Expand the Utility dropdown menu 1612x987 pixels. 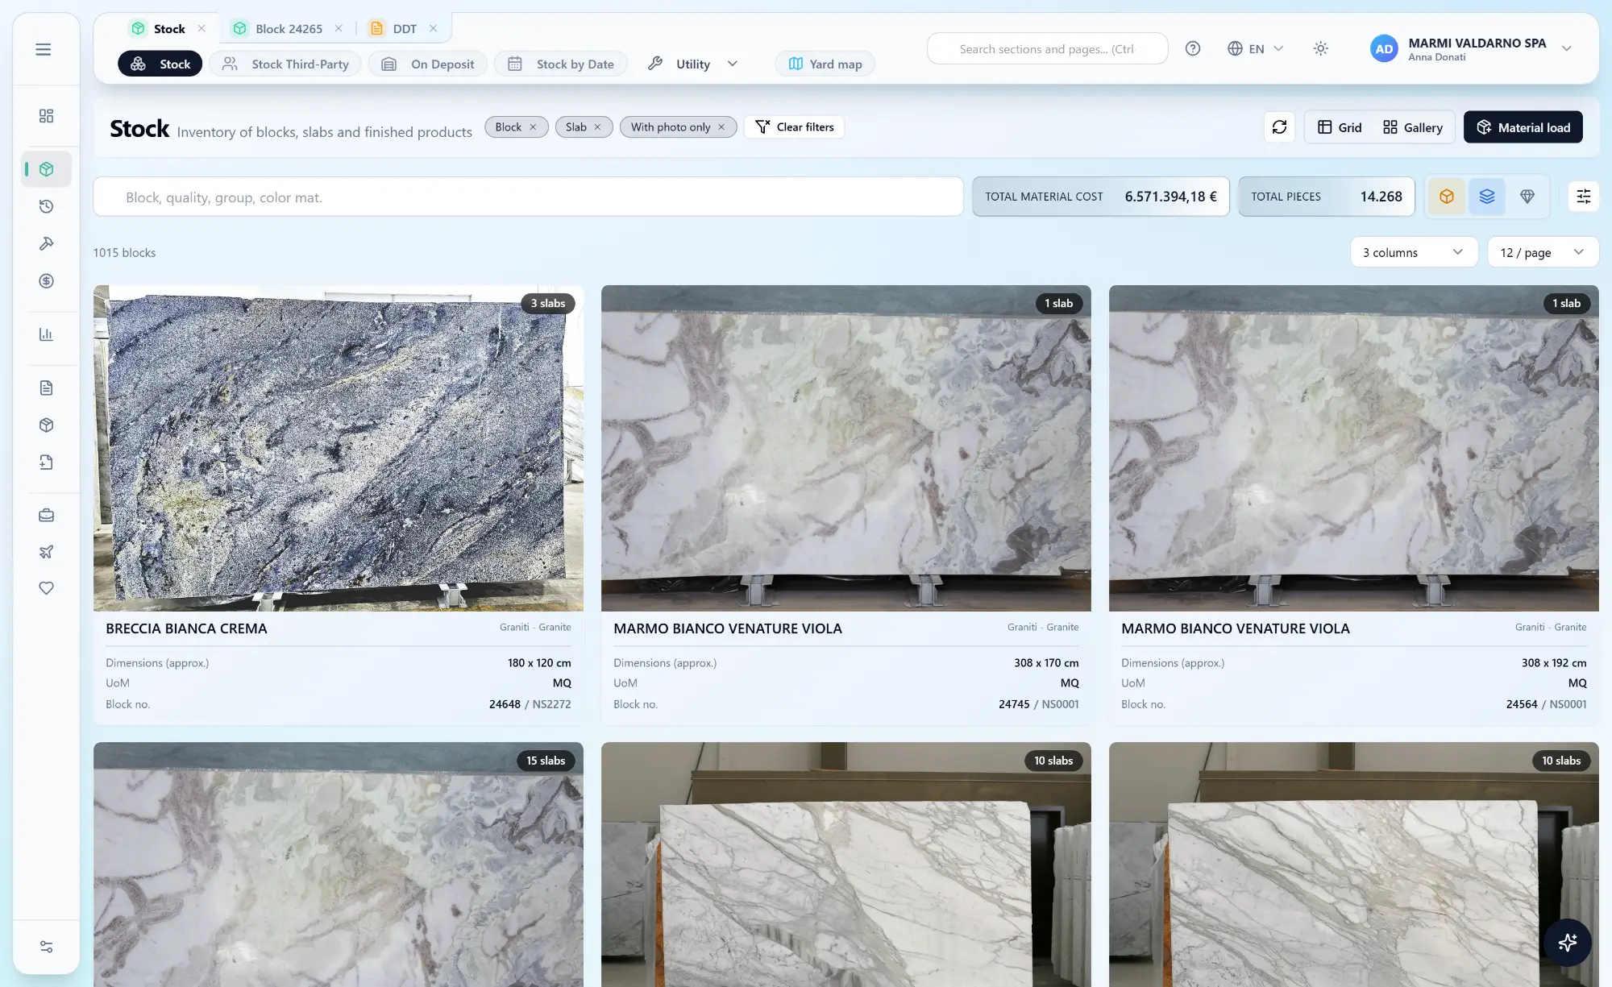pos(693,64)
